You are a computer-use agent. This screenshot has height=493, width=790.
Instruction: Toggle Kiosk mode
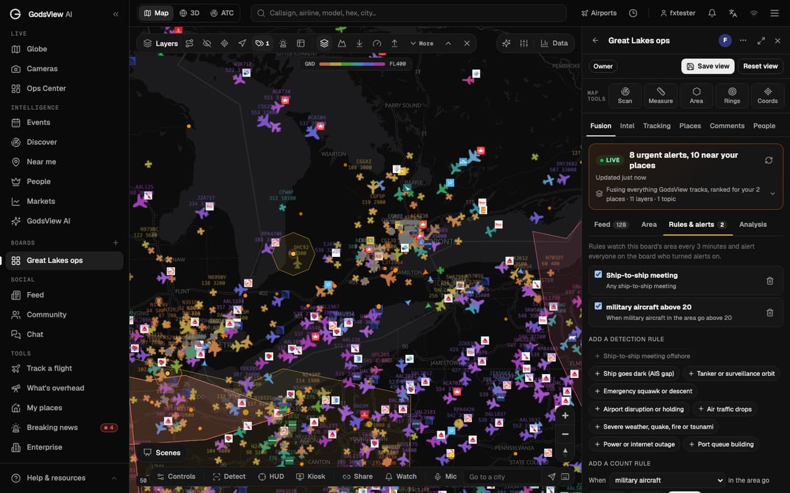pos(311,477)
